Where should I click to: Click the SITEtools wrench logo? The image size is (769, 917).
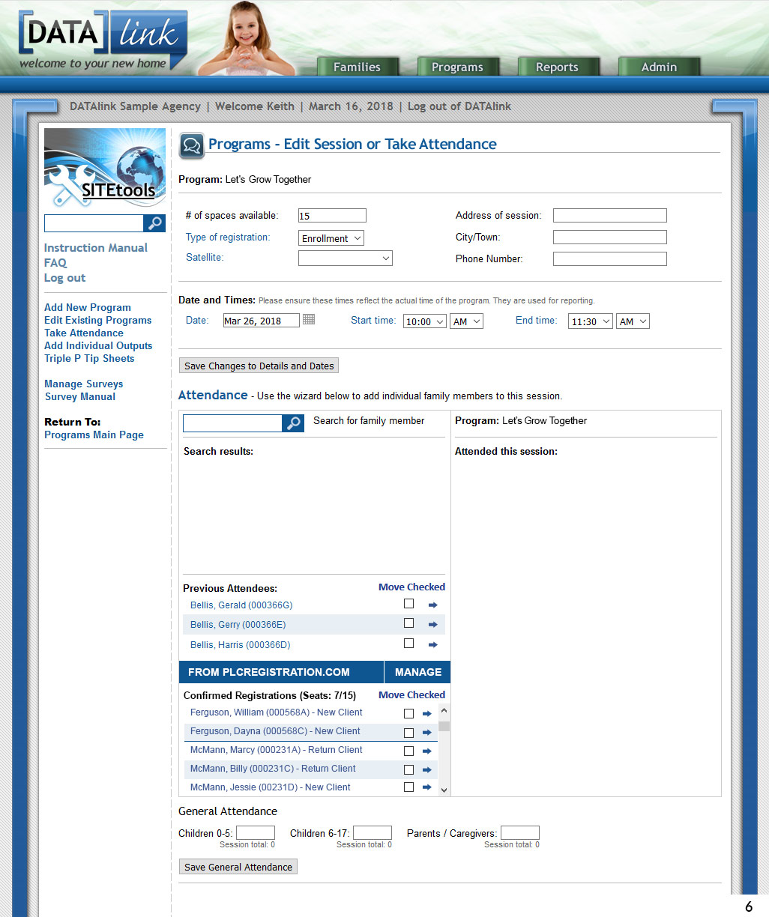[105, 169]
